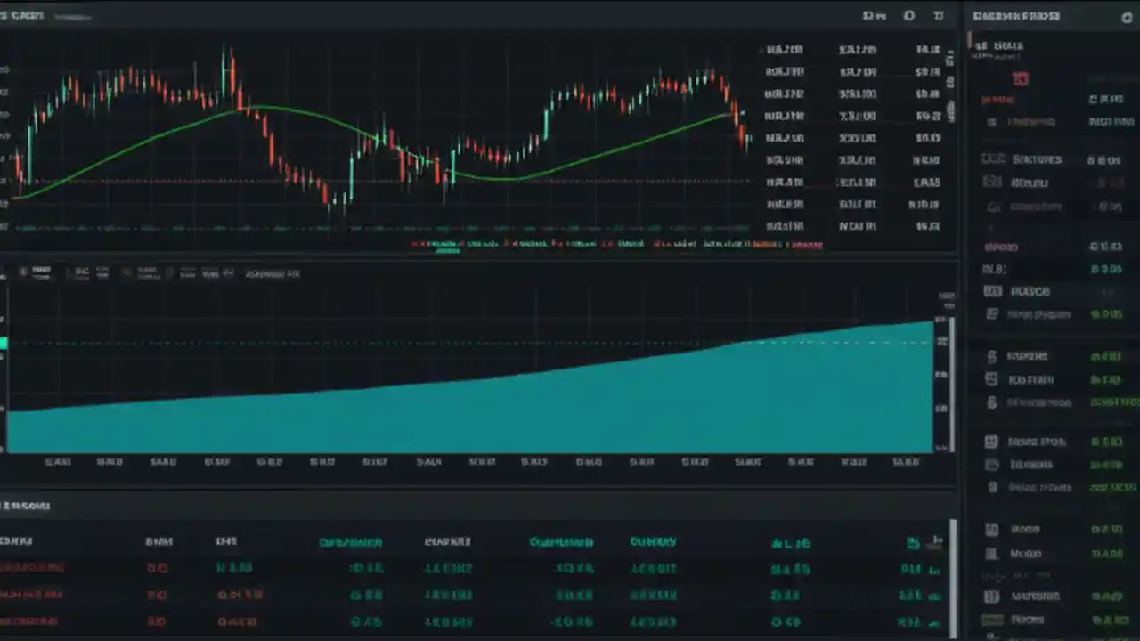1140x641 pixels.
Task: Click the red alert icon in the right sidebar
Action: 1021,78
